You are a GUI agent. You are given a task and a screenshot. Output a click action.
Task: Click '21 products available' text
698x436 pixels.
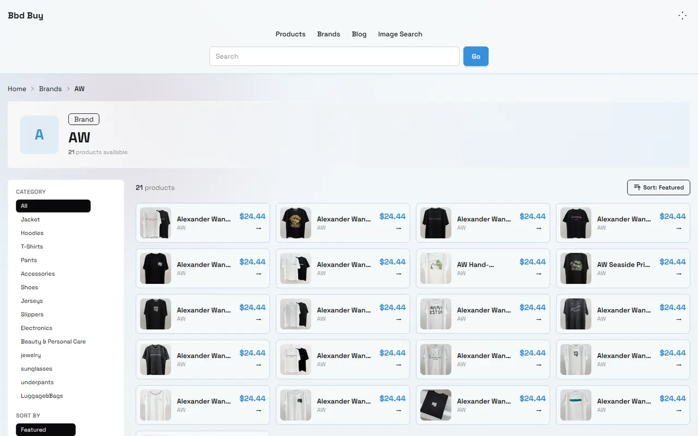tap(98, 152)
